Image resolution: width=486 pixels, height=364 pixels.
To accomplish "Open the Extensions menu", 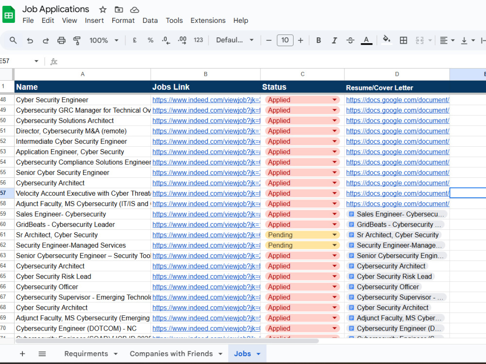I will tap(208, 20).
